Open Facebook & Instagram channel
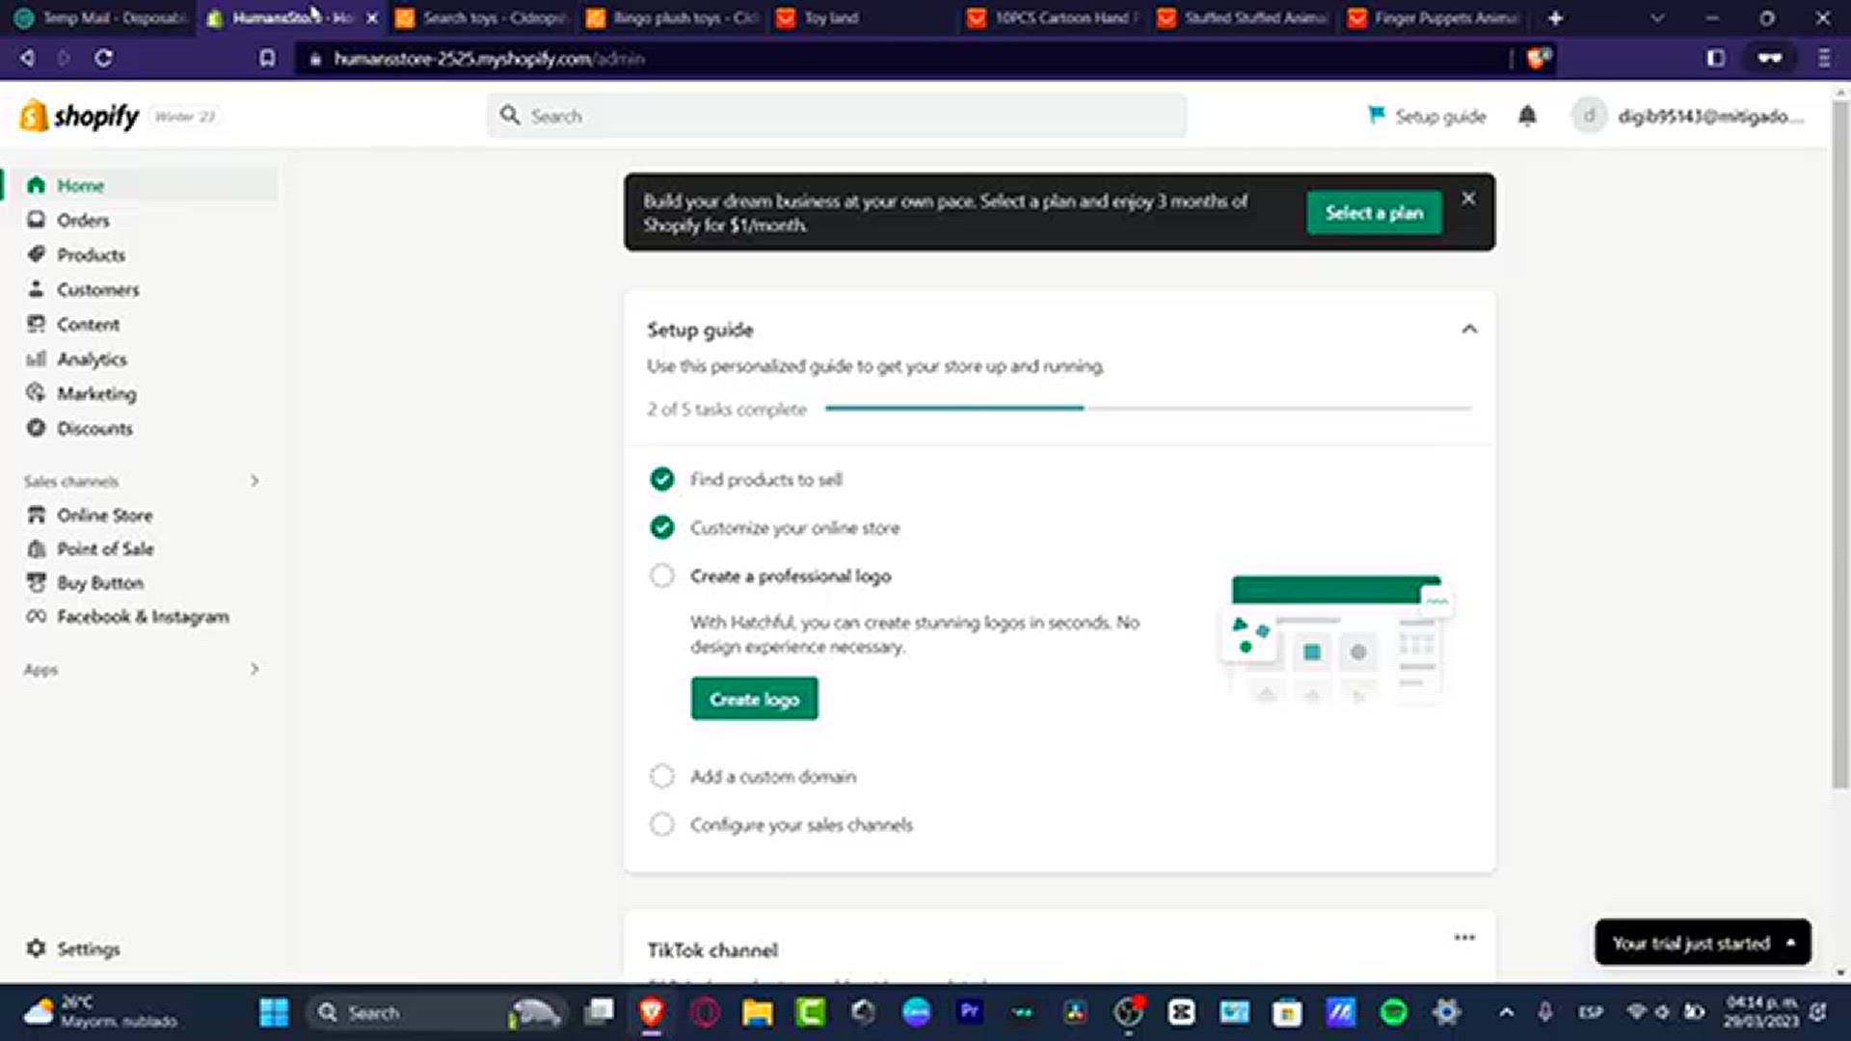This screenshot has height=1041, width=1851. (x=143, y=616)
